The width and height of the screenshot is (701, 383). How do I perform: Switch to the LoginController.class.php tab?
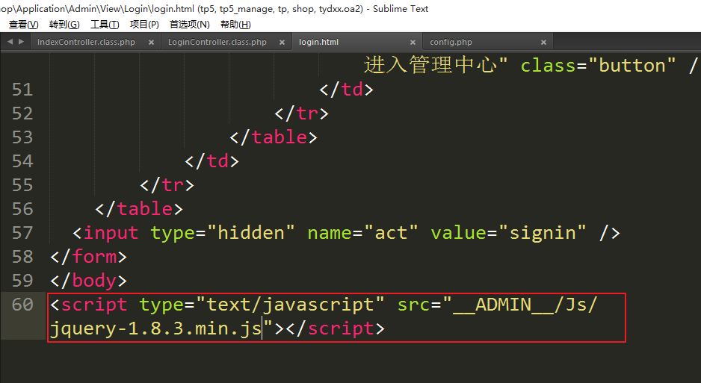coord(217,43)
